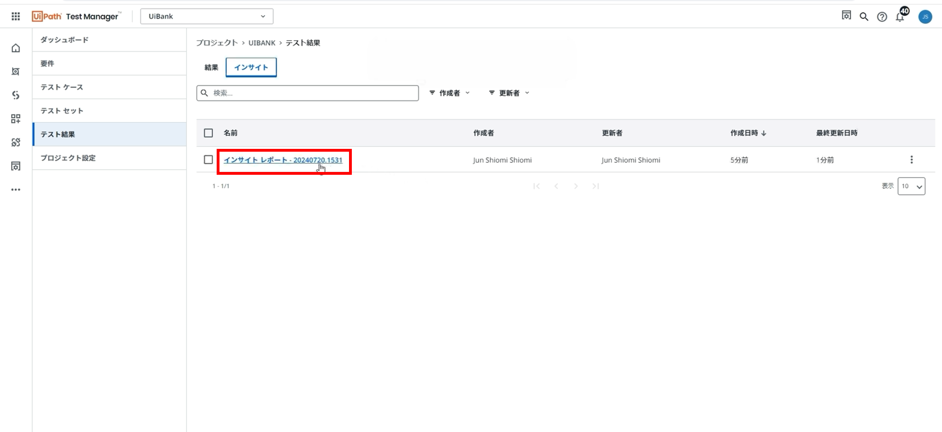Viewport: 942px width, 432px height.
Task: Click the 作成者 column header in table
Action: click(x=484, y=133)
